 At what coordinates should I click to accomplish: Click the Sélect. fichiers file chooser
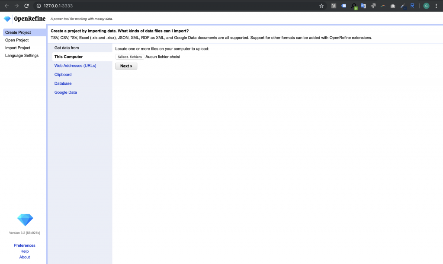click(130, 57)
